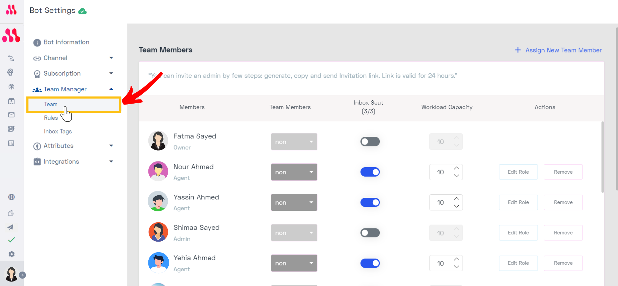The image size is (618, 286).
Task: Click Edit Role for Nour Ahmed
Action: 518,172
